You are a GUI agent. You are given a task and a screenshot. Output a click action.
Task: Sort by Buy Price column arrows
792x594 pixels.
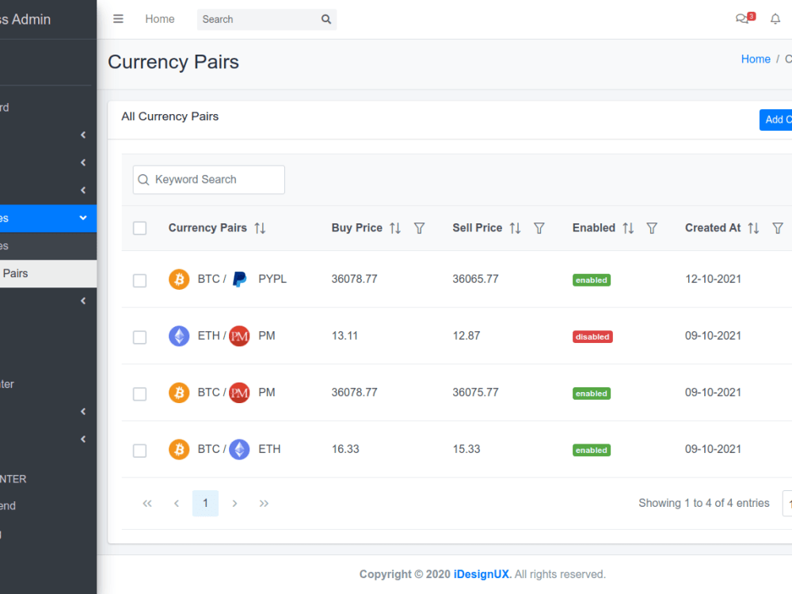(x=395, y=228)
